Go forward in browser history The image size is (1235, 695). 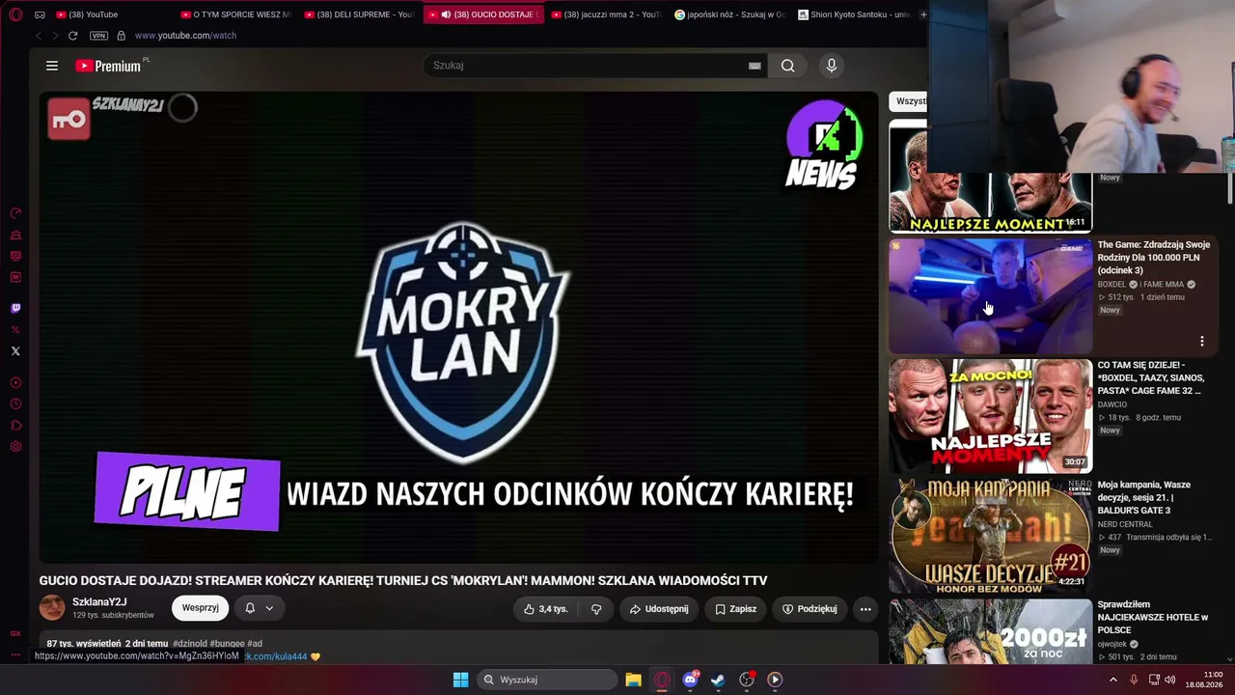pos(55,36)
